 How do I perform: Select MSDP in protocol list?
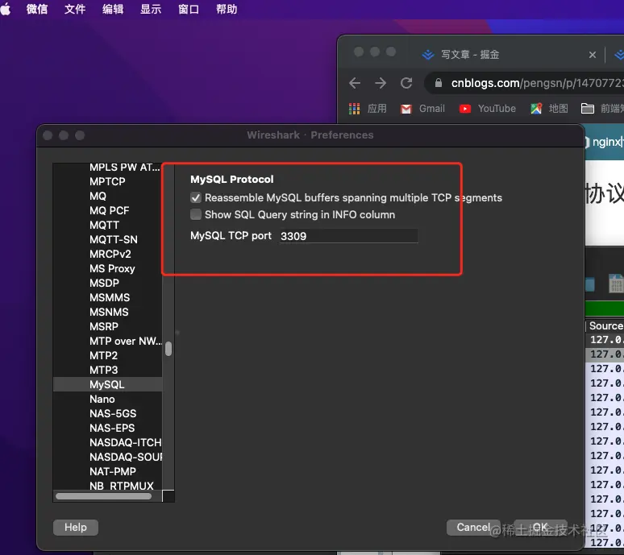pos(107,283)
